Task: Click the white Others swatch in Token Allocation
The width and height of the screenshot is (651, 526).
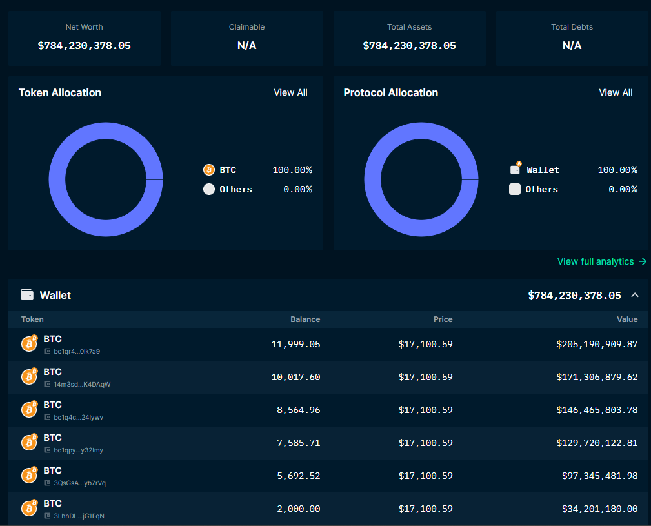Action: coord(208,189)
